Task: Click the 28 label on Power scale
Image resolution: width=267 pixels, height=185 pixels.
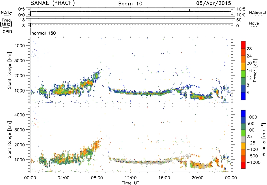Action: click(x=249, y=49)
